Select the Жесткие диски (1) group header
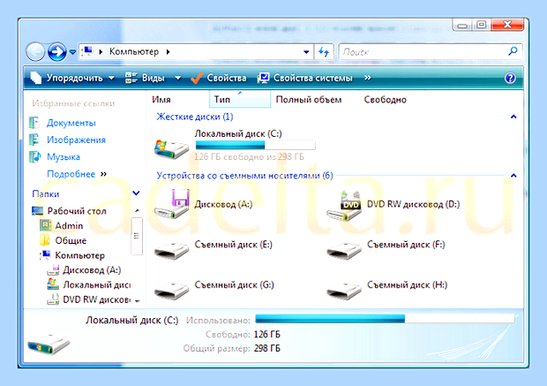 click(195, 117)
